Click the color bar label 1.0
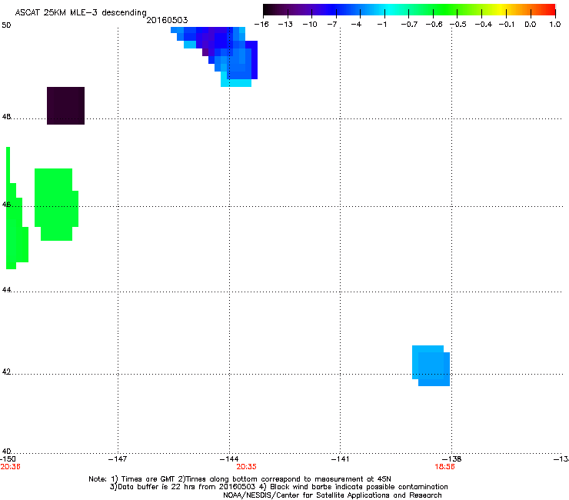This screenshot has height=500, width=569. 555,25
